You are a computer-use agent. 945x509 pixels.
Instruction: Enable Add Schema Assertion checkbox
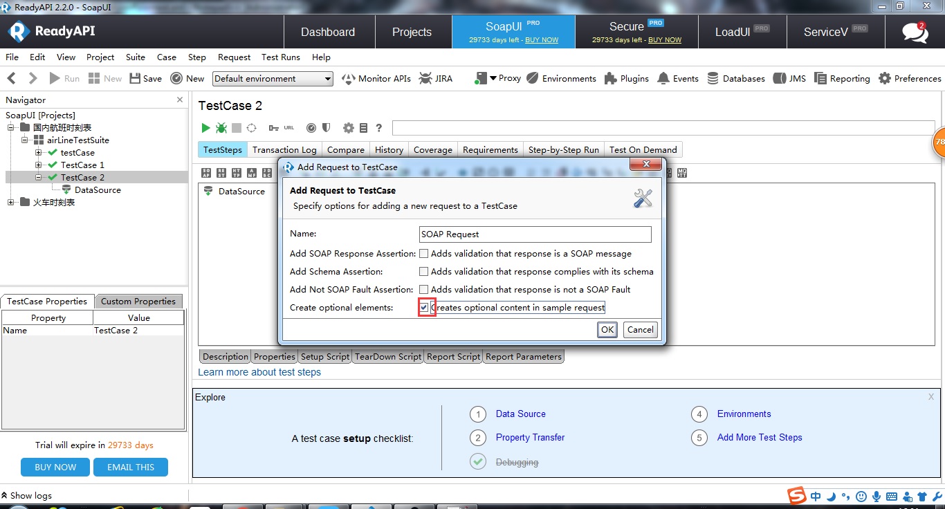click(423, 272)
